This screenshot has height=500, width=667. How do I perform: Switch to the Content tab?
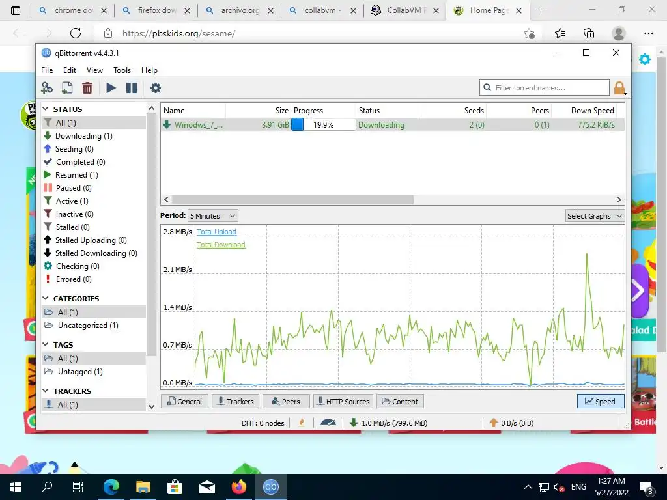point(400,401)
